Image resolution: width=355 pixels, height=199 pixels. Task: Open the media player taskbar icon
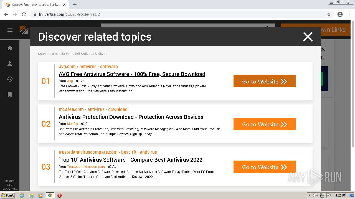click(x=41, y=195)
